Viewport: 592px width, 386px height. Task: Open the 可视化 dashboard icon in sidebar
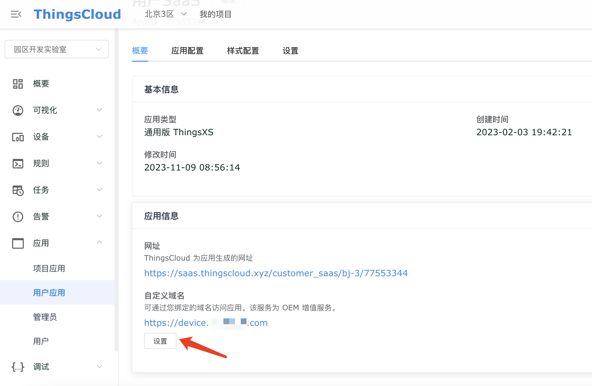tap(18, 110)
